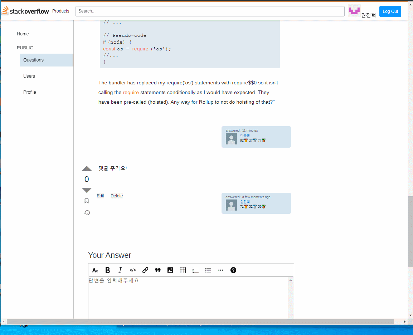This screenshot has width=413, height=335.
Task: Click the Log Out button
Action: (390, 11)
